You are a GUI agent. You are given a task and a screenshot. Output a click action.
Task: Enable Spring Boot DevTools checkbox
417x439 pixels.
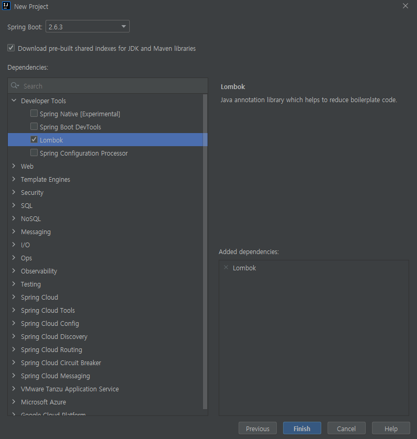pyautogui.click(x=34, y=127)
